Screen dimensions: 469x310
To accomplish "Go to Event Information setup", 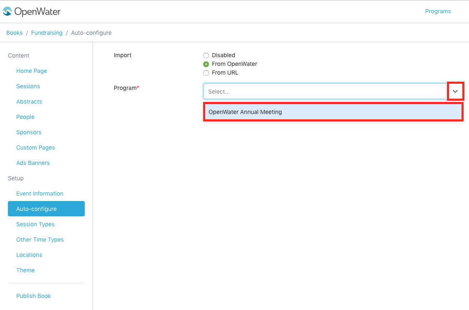I will [x=40, y=194].
